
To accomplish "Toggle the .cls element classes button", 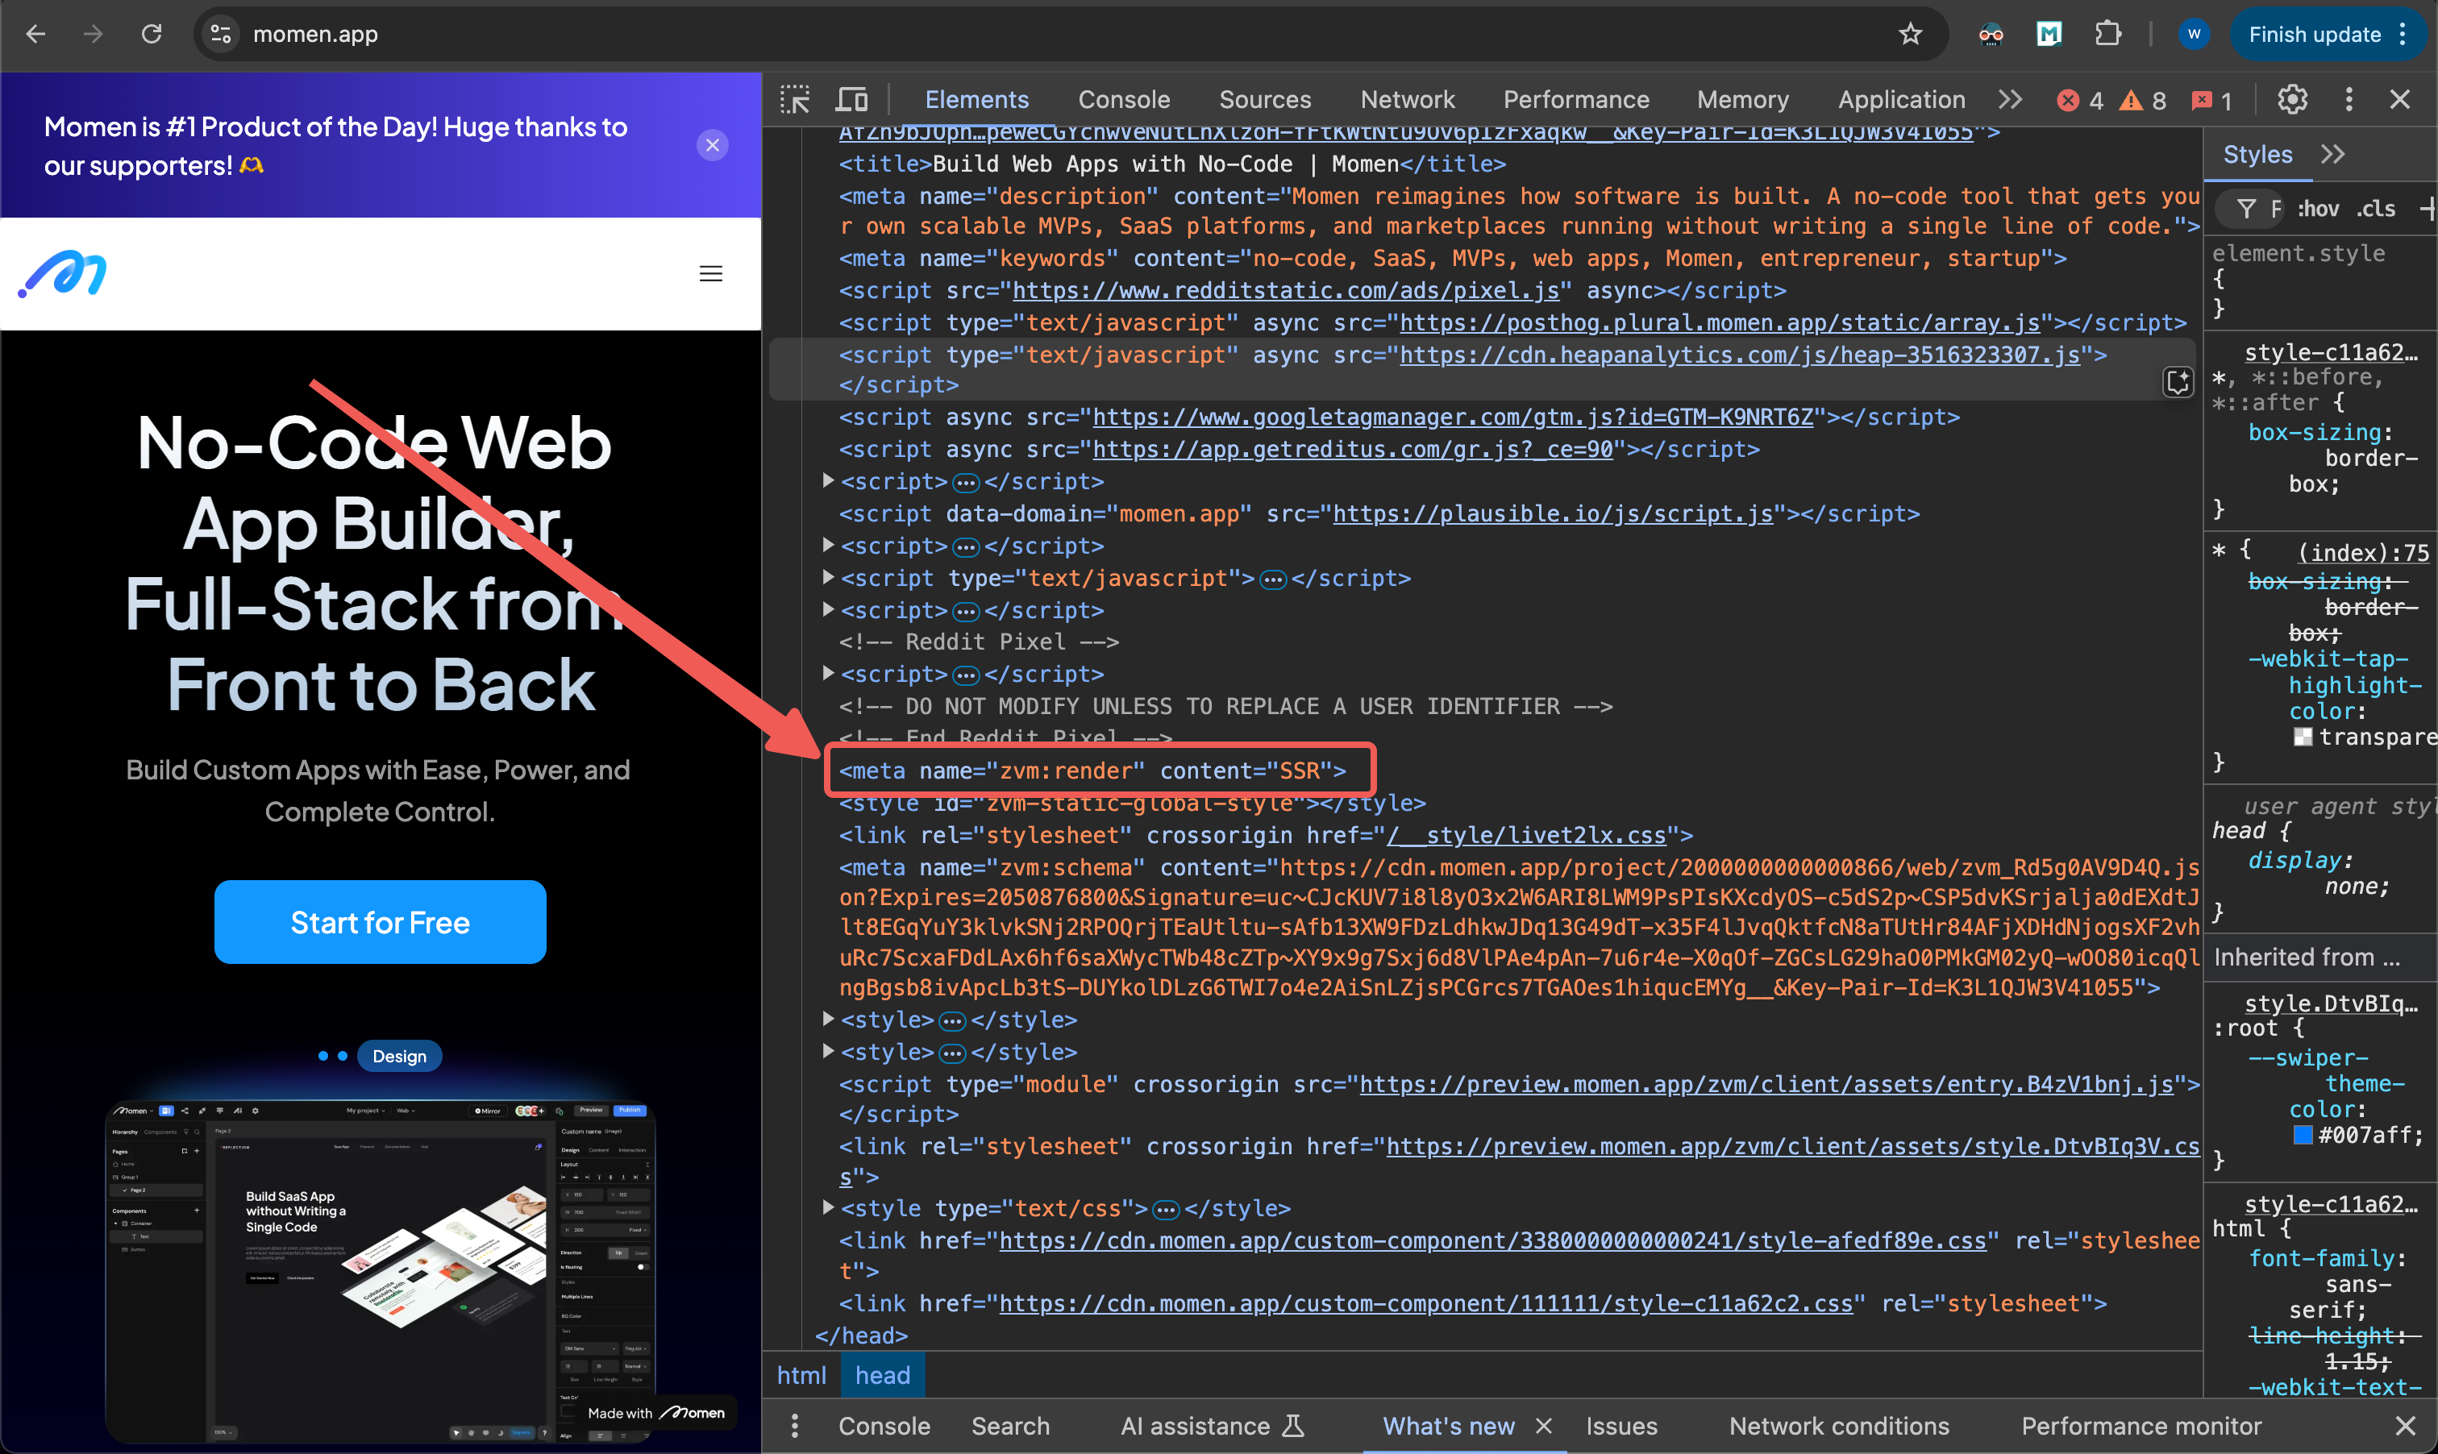I will (x=2376, y=208).
